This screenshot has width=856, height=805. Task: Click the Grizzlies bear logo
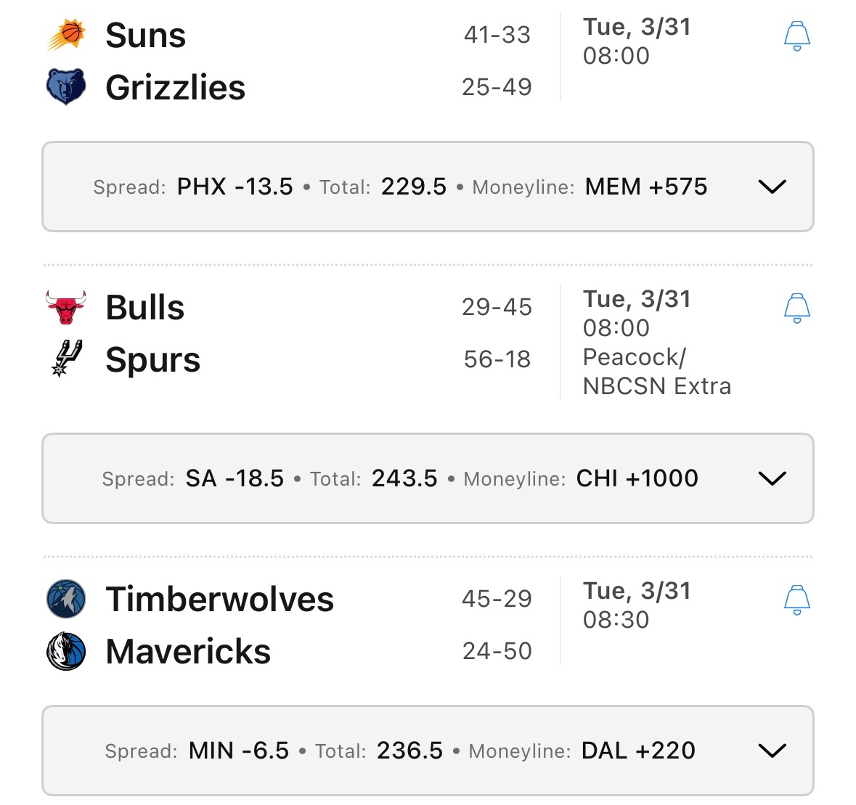pyautogui.click(x=65, y=86)
